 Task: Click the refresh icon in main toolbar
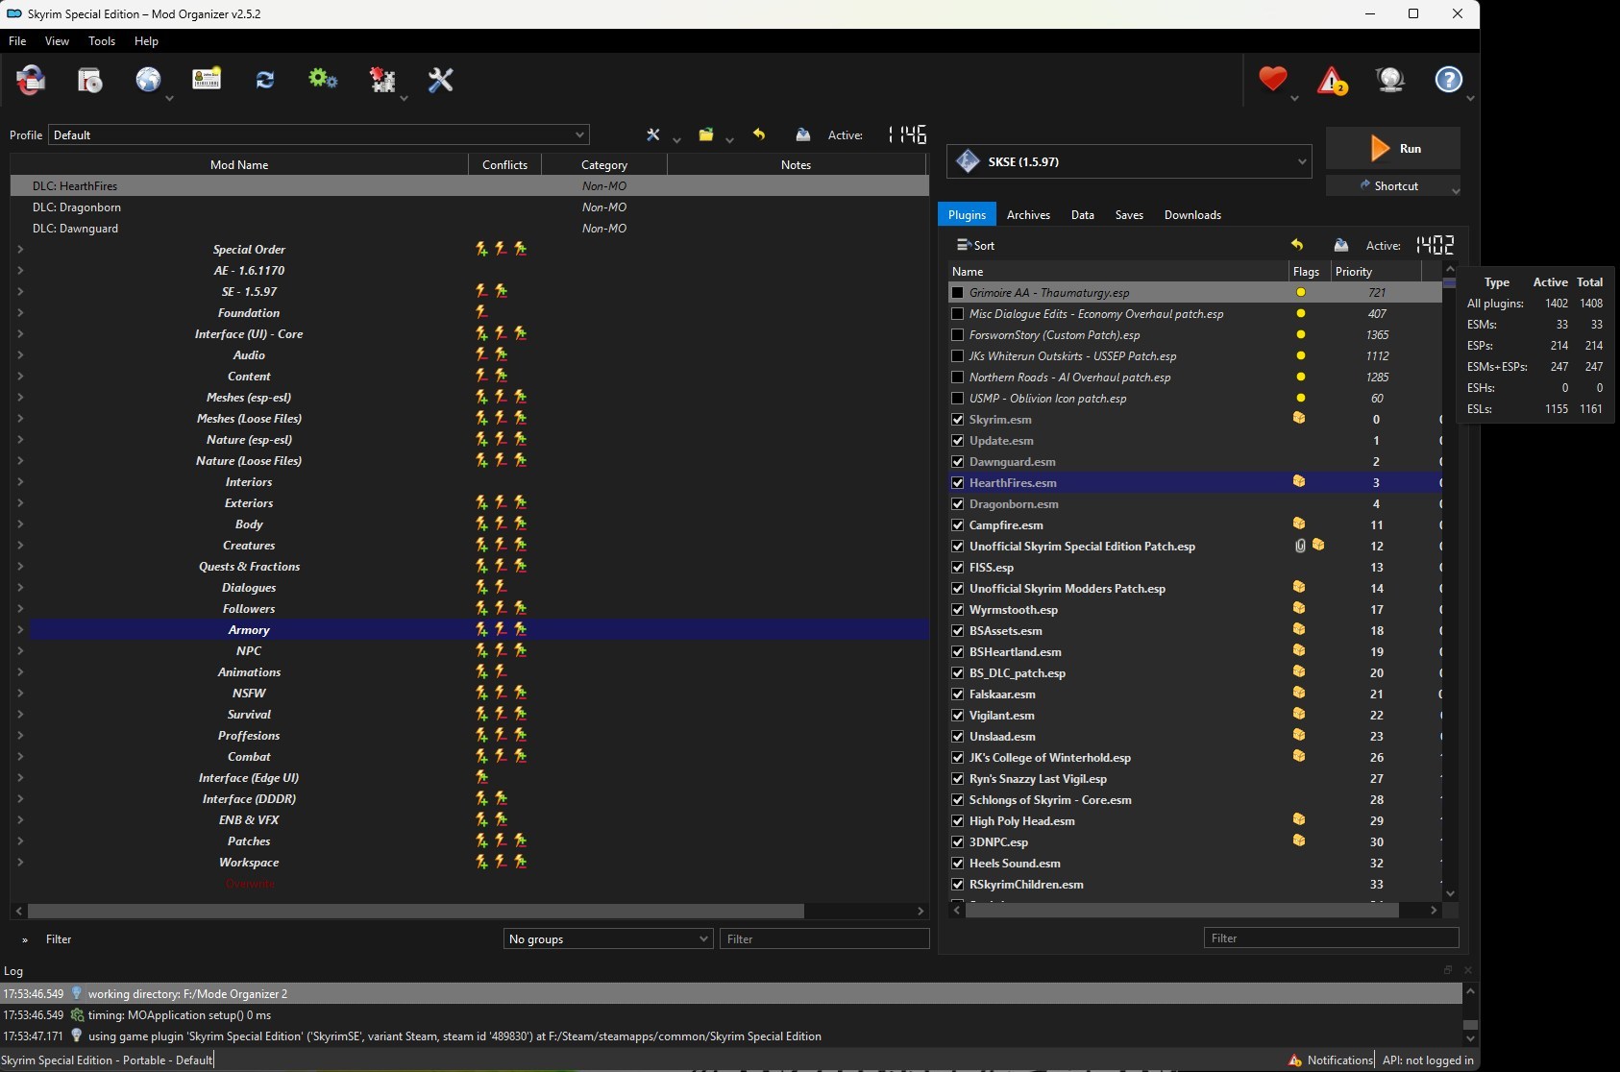(x=265, y=80)
